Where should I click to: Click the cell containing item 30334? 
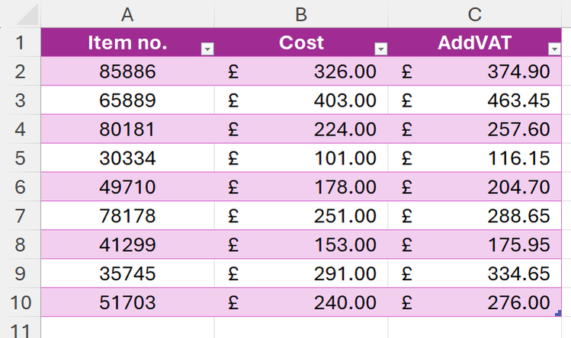[x=127, y=158]
